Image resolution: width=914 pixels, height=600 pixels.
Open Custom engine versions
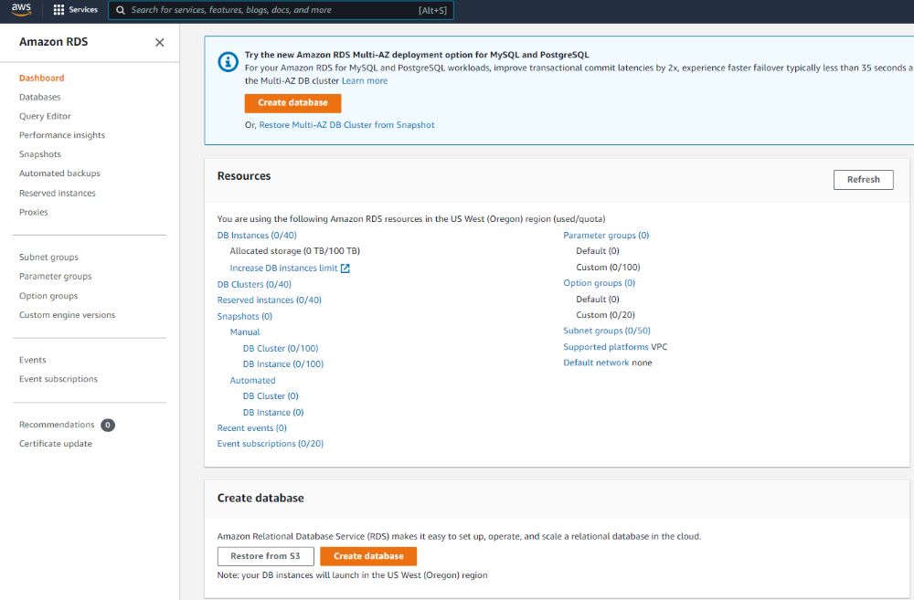pos(67,315)
